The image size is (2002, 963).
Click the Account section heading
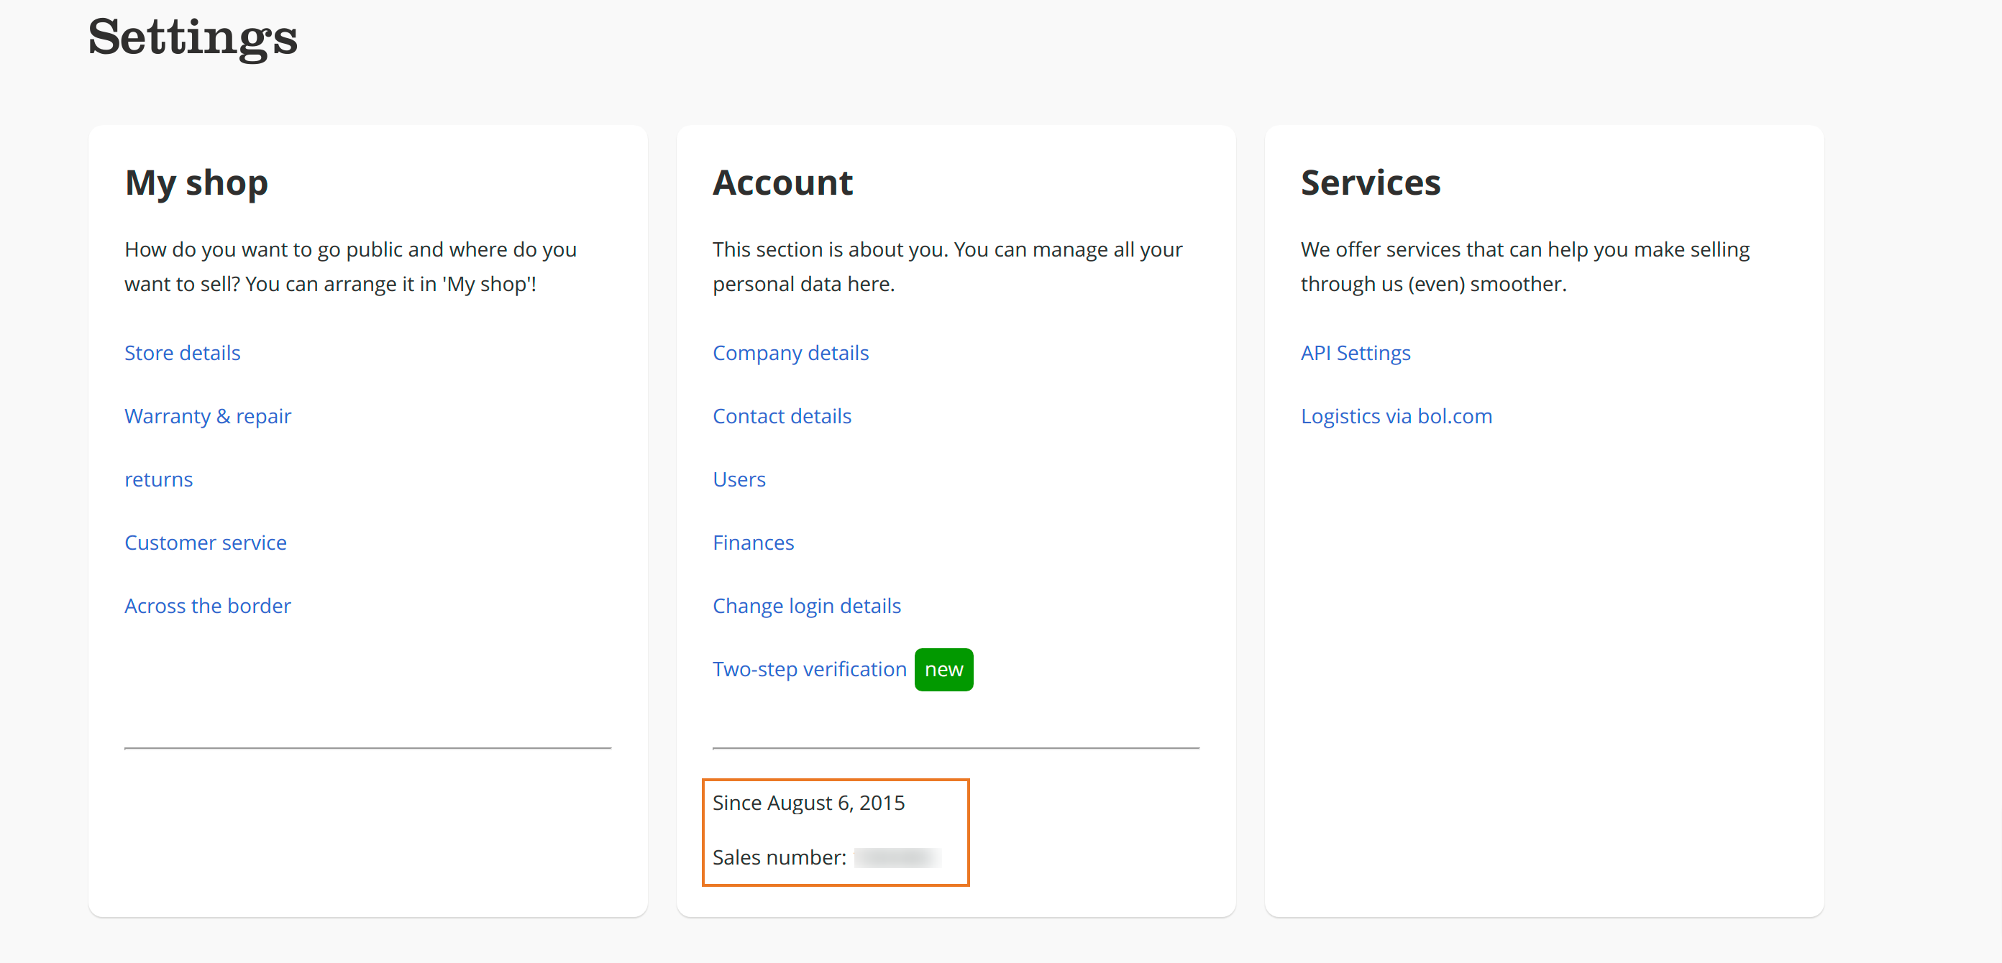tap(782, 183)
